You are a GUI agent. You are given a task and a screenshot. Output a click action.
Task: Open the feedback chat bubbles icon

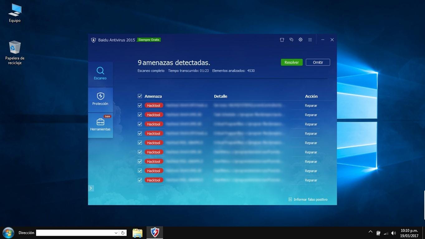291,40
